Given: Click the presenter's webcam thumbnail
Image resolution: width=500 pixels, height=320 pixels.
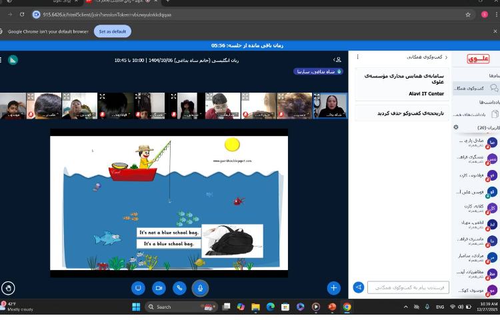Looking at the screenshot, I should (x=330, y=105).
